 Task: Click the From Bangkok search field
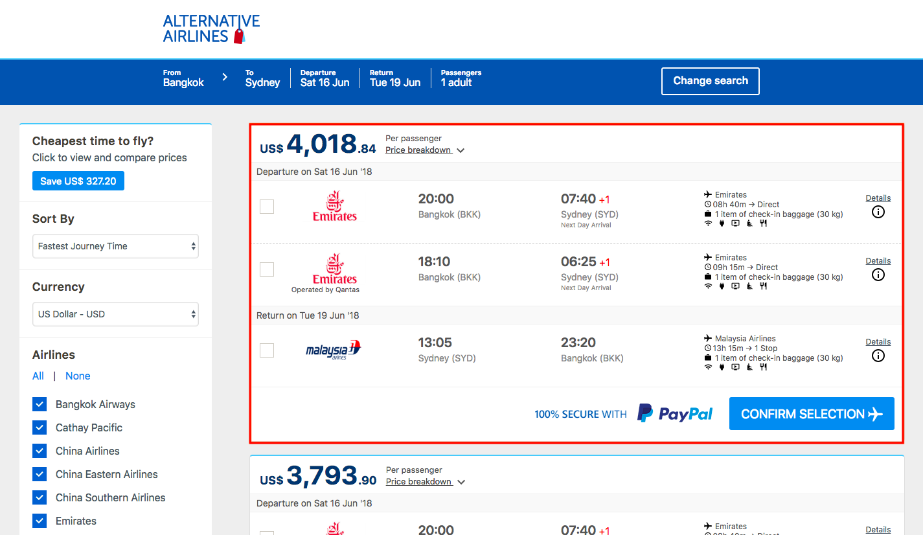coord(183,78)
